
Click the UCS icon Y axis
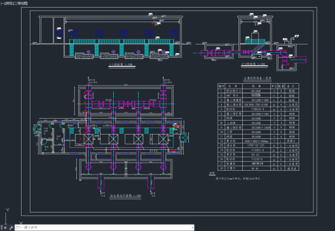(x=8, y=209)
